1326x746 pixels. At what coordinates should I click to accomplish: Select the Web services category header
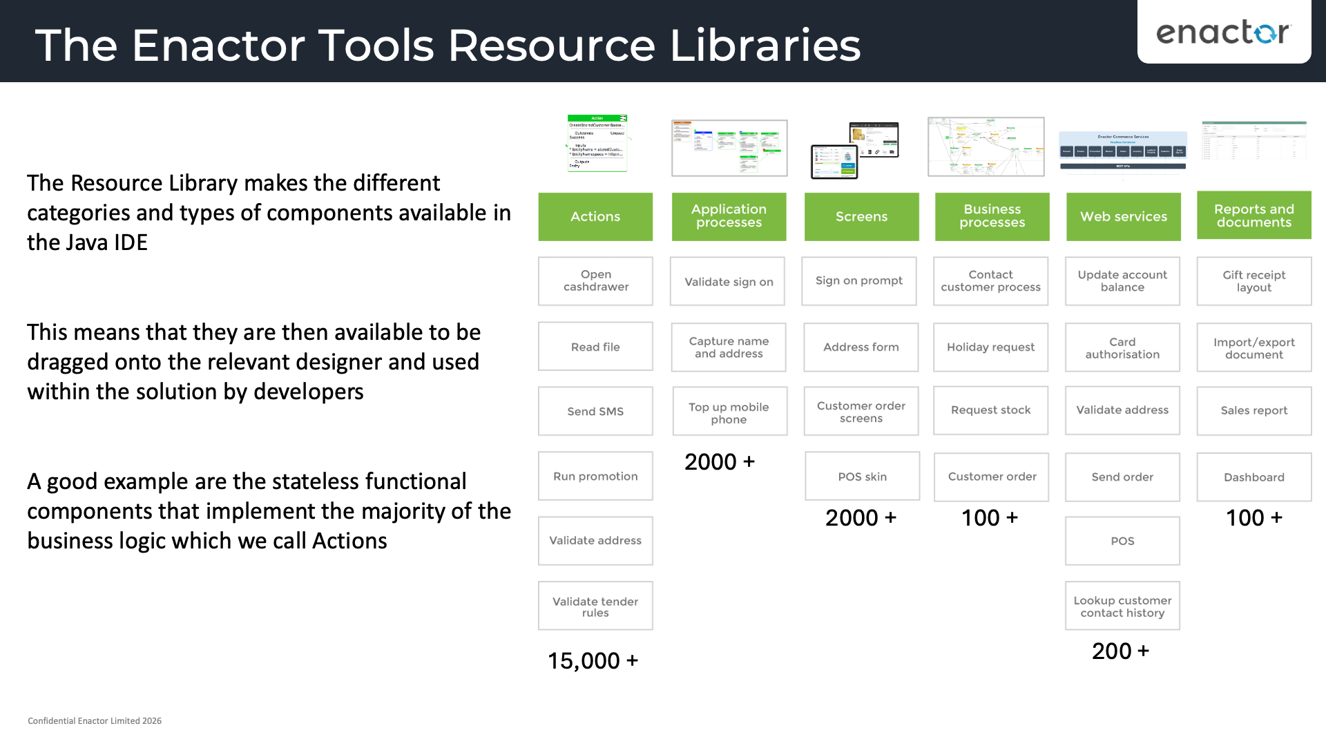pos(1123,216)
